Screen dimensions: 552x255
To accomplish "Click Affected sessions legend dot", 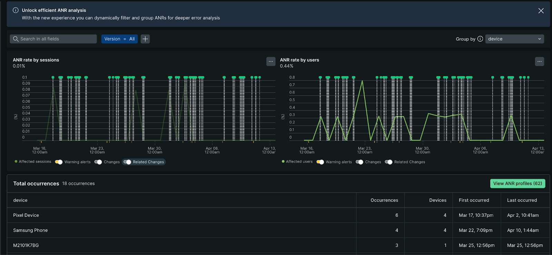I will coord(16,161).
